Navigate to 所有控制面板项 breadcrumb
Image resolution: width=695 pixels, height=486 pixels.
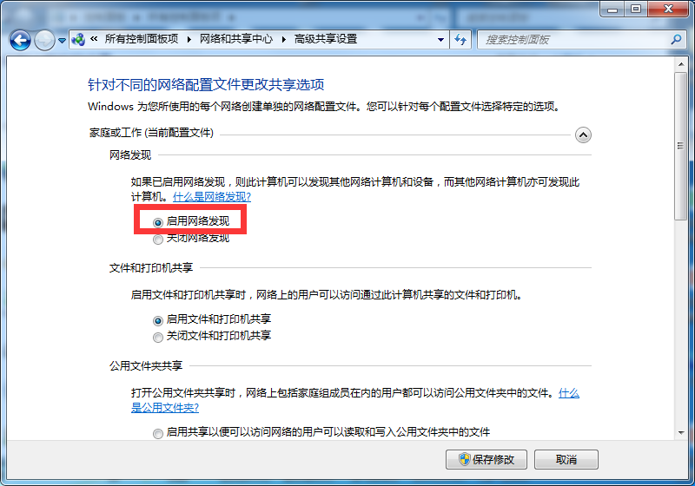point(141,40)
